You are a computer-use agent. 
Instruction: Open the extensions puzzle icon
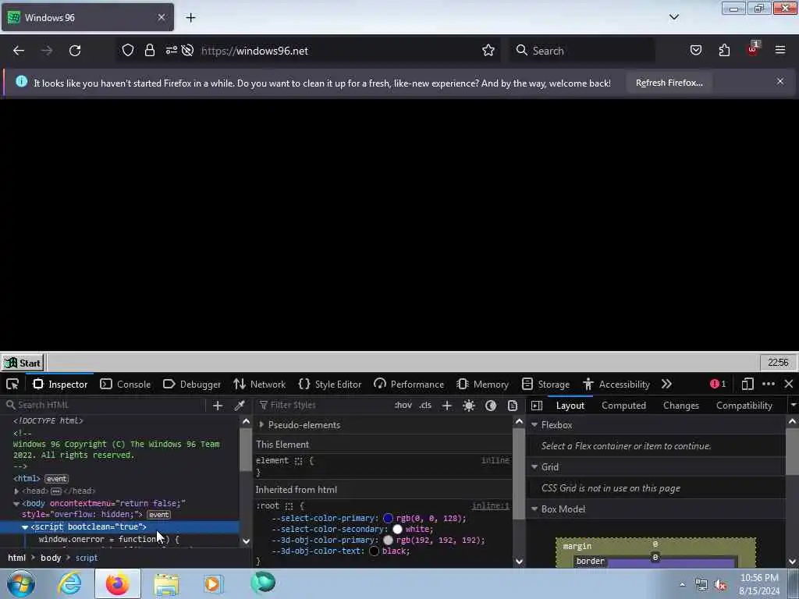[724, 51]
